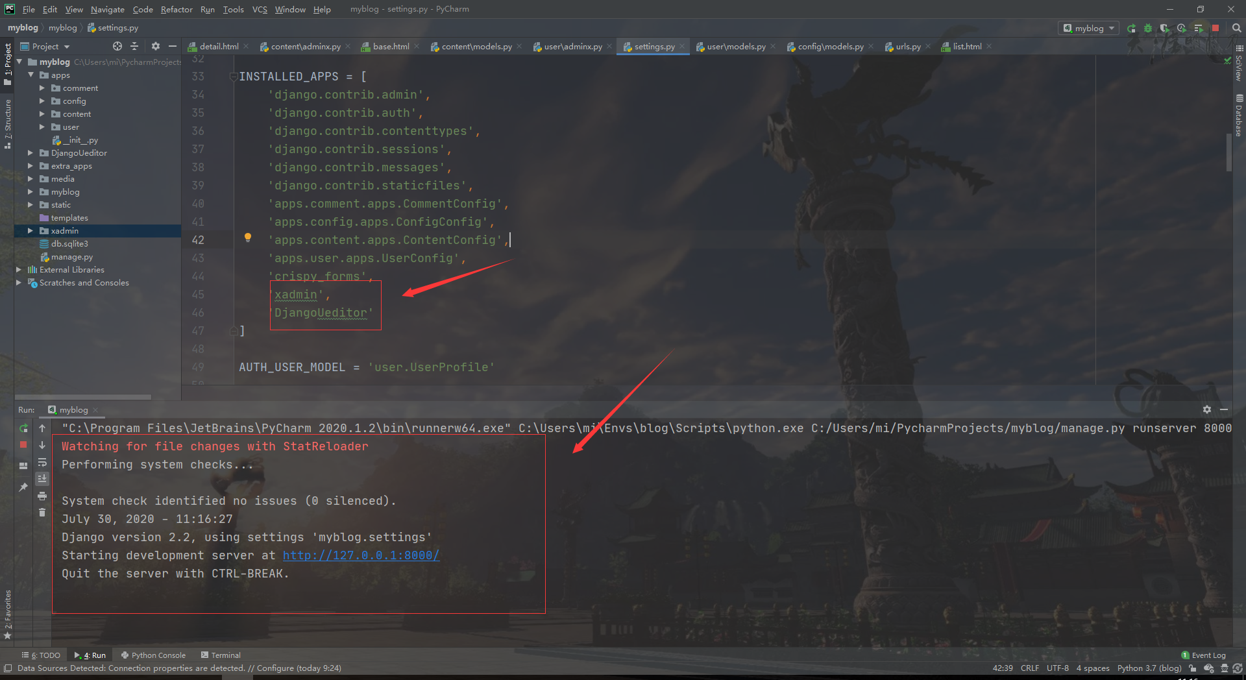Toggle the SciView side panel
Viewport: 1246px width, 680px height.
pos(1239,64)
